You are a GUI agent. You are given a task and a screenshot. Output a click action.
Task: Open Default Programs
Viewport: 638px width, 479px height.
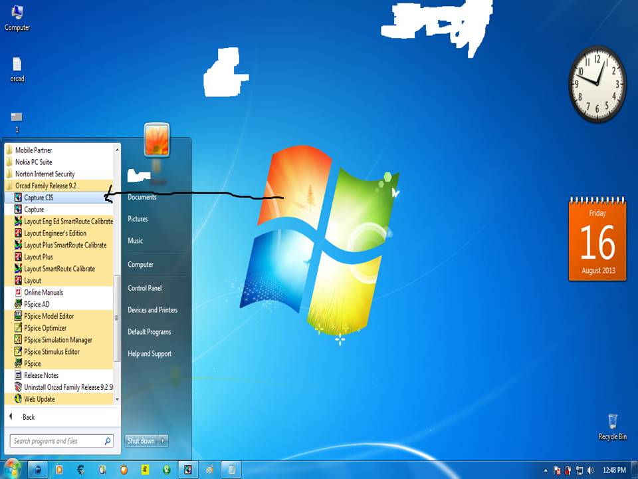pos(150,332)
